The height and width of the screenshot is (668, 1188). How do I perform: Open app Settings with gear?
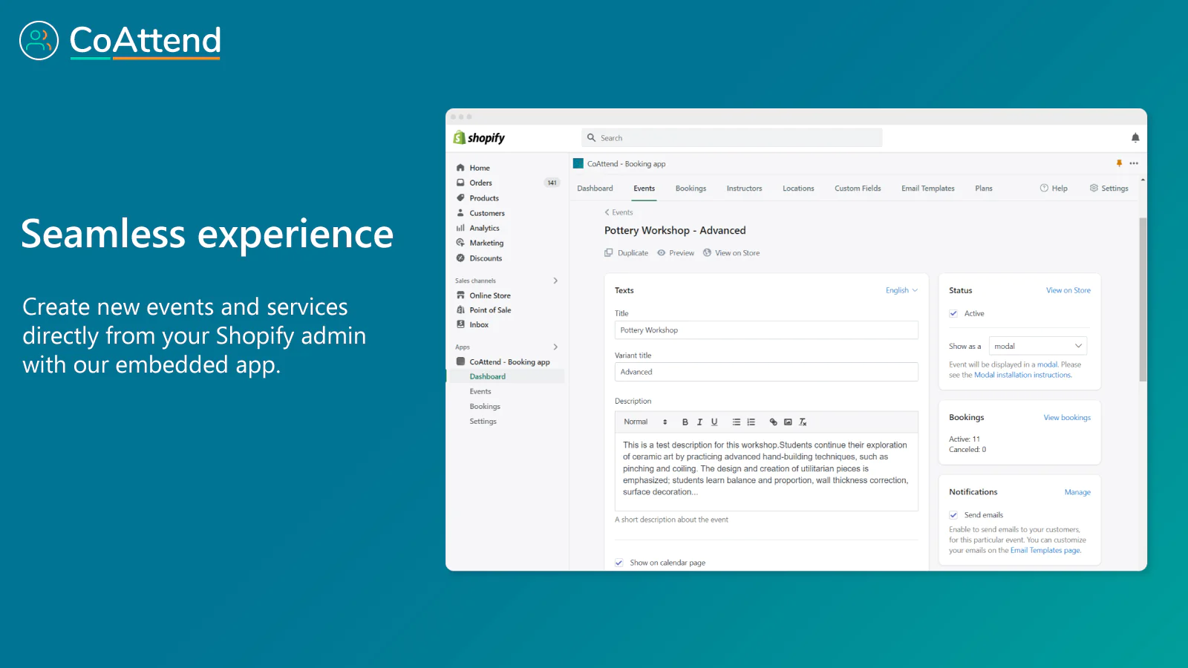pyautogui.click(x=1109, y=189)
